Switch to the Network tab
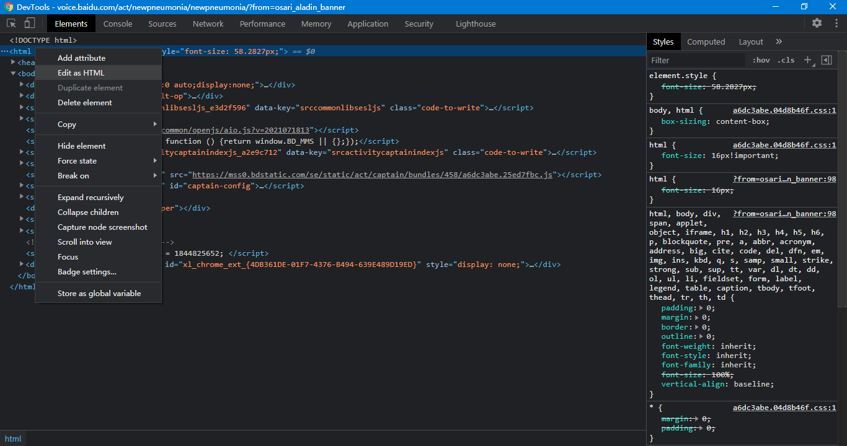 [x=208, y=24]
